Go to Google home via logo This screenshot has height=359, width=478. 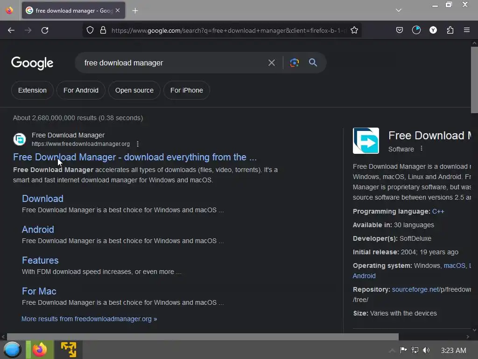point(32,63)
